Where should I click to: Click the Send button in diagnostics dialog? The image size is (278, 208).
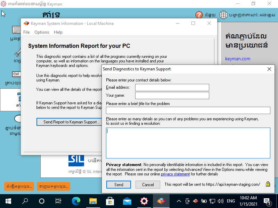[118, 185]
